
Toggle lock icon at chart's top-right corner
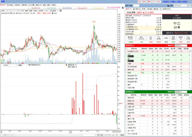[122, 7]
